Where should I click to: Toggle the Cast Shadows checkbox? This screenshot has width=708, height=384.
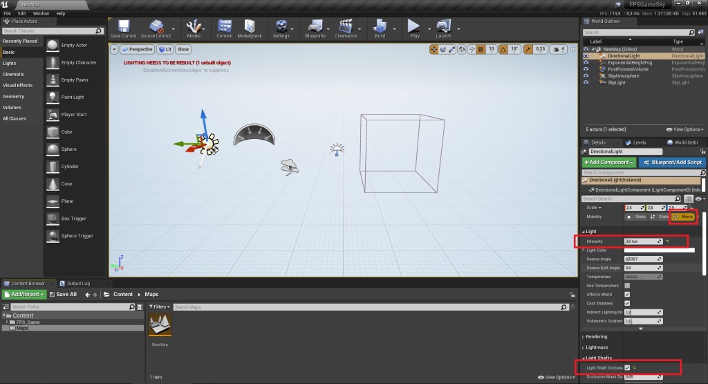[627, 303]
